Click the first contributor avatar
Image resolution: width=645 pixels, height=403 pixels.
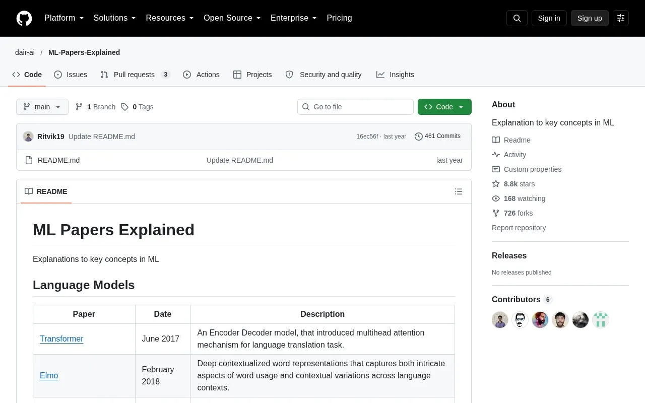point(500,320)
